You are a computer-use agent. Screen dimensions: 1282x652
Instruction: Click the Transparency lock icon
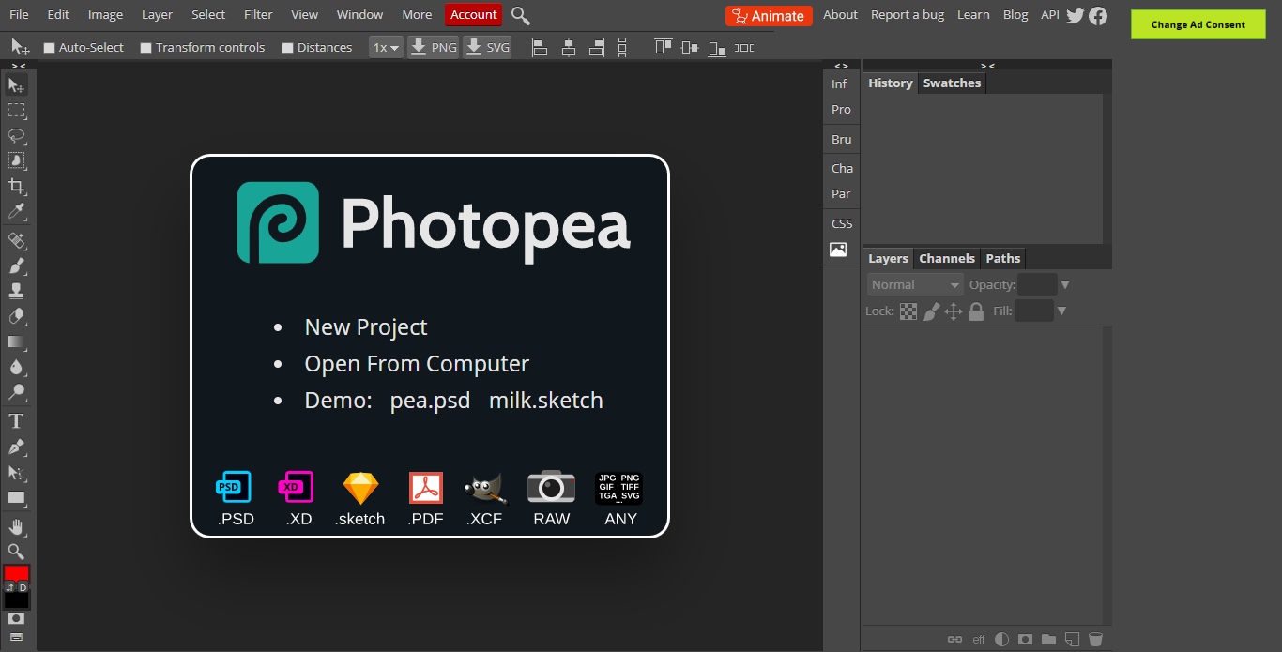(908, 311)
